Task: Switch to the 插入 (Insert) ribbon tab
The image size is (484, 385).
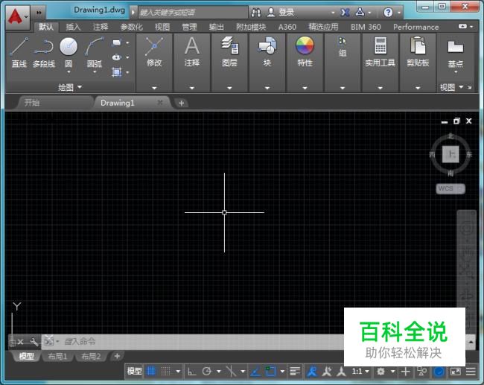Action: click(73, 27)
